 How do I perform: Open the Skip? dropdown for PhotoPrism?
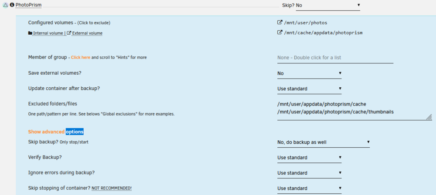pos(328,5)
